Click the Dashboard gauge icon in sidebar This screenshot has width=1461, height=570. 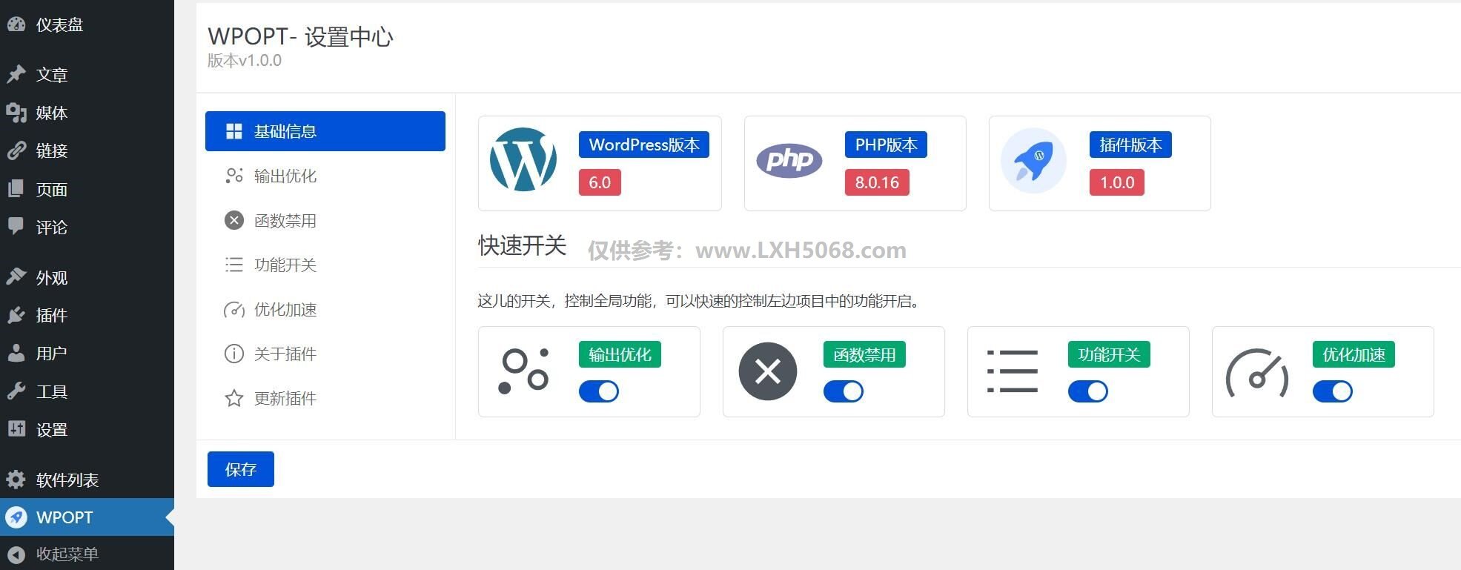tap(16, 24)
